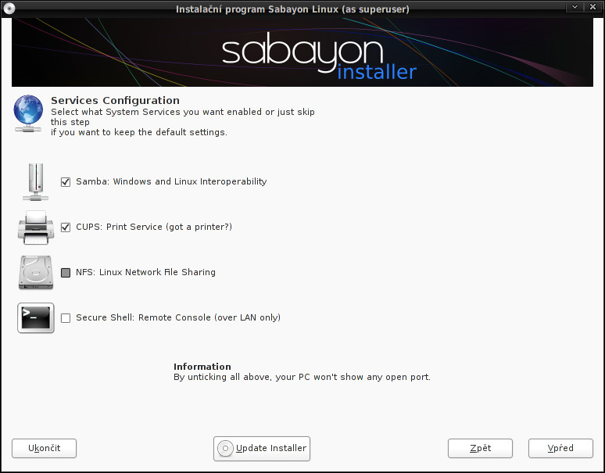Click the Update Installer button
This screenshot has height=473, width=605.
click(x=262, y=449)
